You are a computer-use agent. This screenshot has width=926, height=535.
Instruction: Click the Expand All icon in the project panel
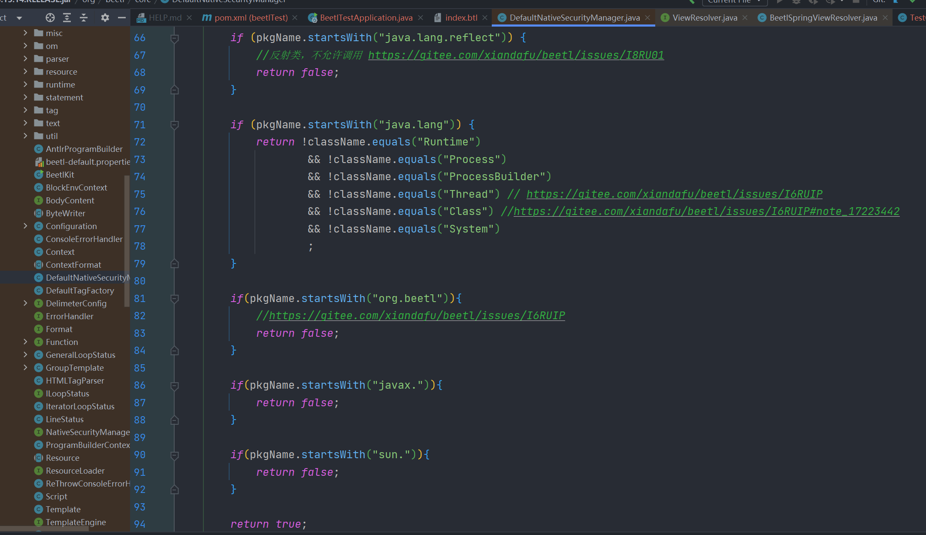[67, 18]
